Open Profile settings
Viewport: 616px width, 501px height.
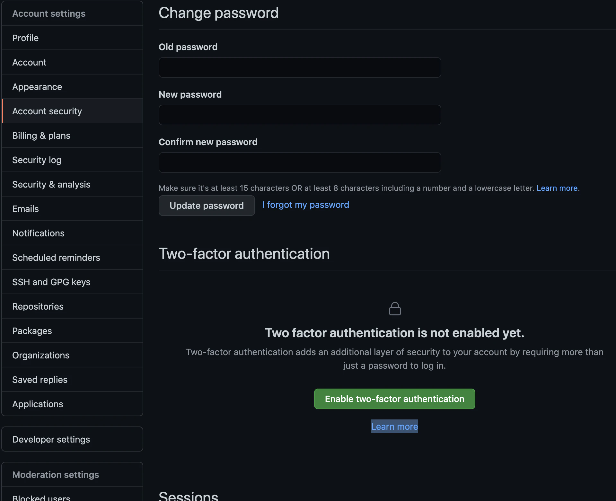(x=72, y=38)
